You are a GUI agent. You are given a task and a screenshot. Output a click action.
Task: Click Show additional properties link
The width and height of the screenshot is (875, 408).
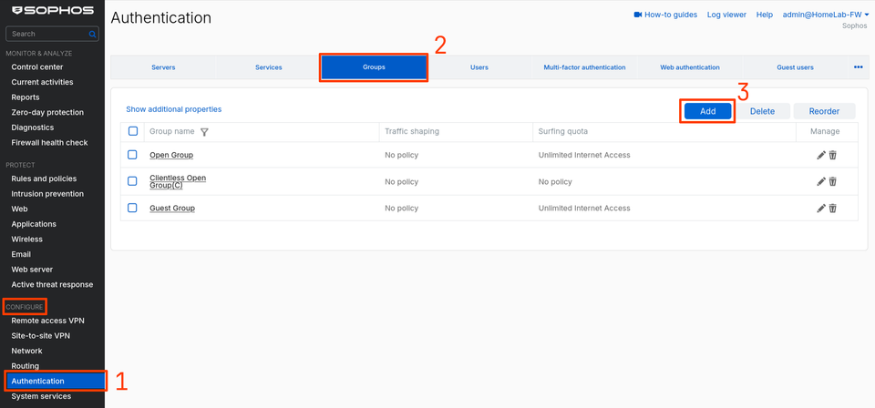click(x=173, y=109)
